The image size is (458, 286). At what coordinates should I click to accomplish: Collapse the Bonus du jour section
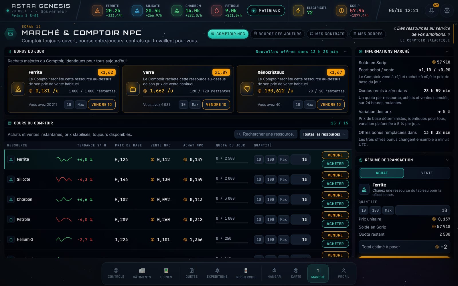345,52
